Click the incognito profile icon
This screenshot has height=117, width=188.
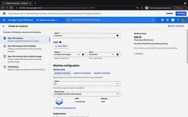click(147, 8)
